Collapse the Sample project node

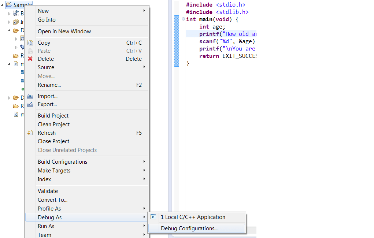pyautogui.click(x=3, y=5)
